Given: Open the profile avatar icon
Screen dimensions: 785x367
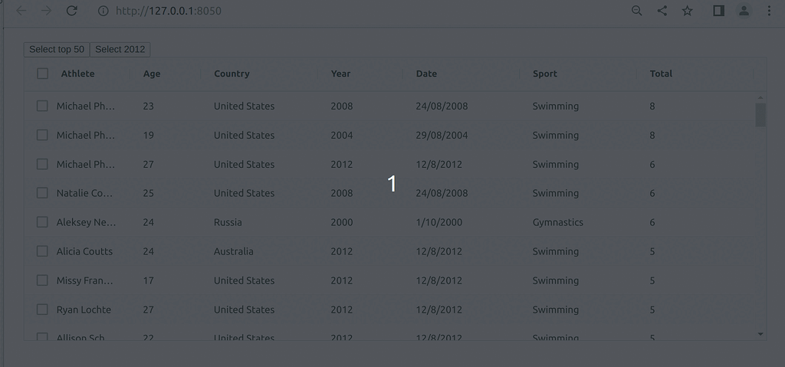Looking at the screenshot, I should [x=744, y=11].
